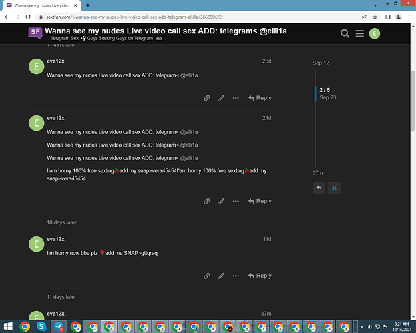The image size is (416, 333).
Task: Edit the 21d post with pencil icon
Action: point(221,202)
